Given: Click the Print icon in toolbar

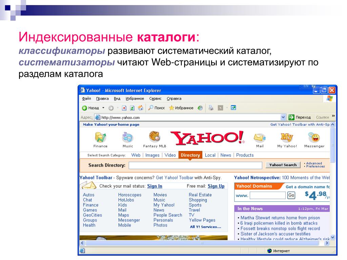Looking at the screenshot, I should coord(211,108).
